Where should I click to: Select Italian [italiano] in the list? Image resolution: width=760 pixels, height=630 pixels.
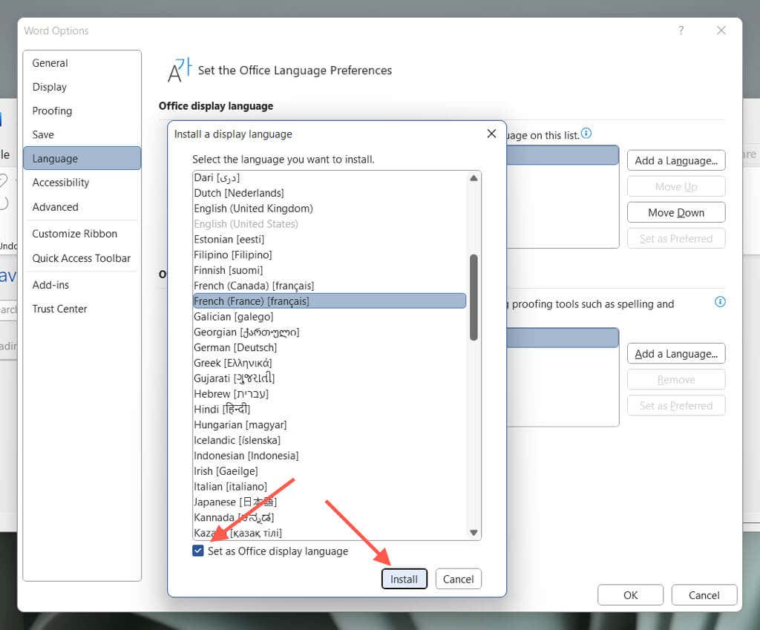[330, 487]
